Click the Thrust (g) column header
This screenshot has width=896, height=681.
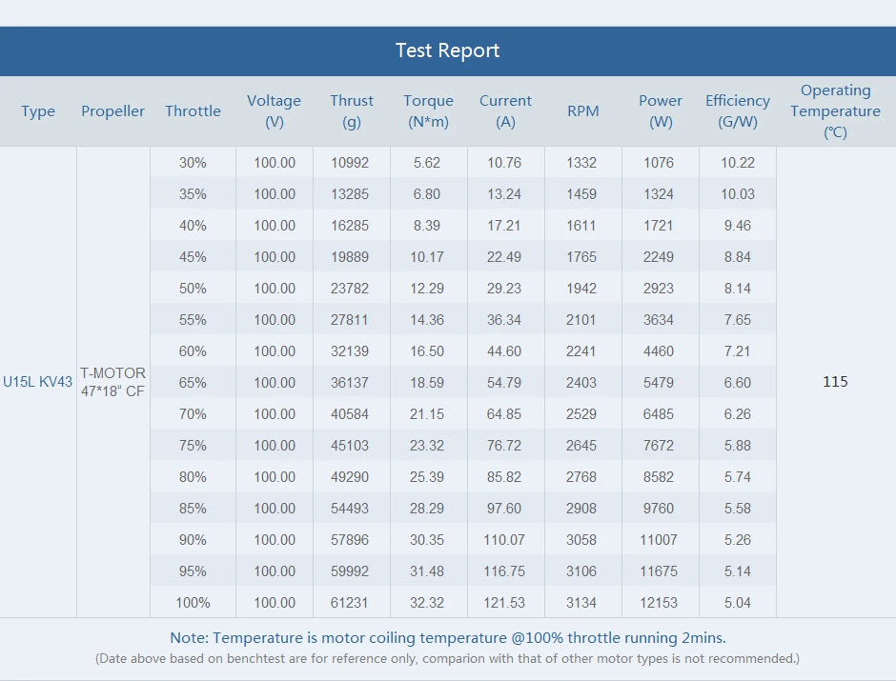pyautogui.click(x=352, y=110)
